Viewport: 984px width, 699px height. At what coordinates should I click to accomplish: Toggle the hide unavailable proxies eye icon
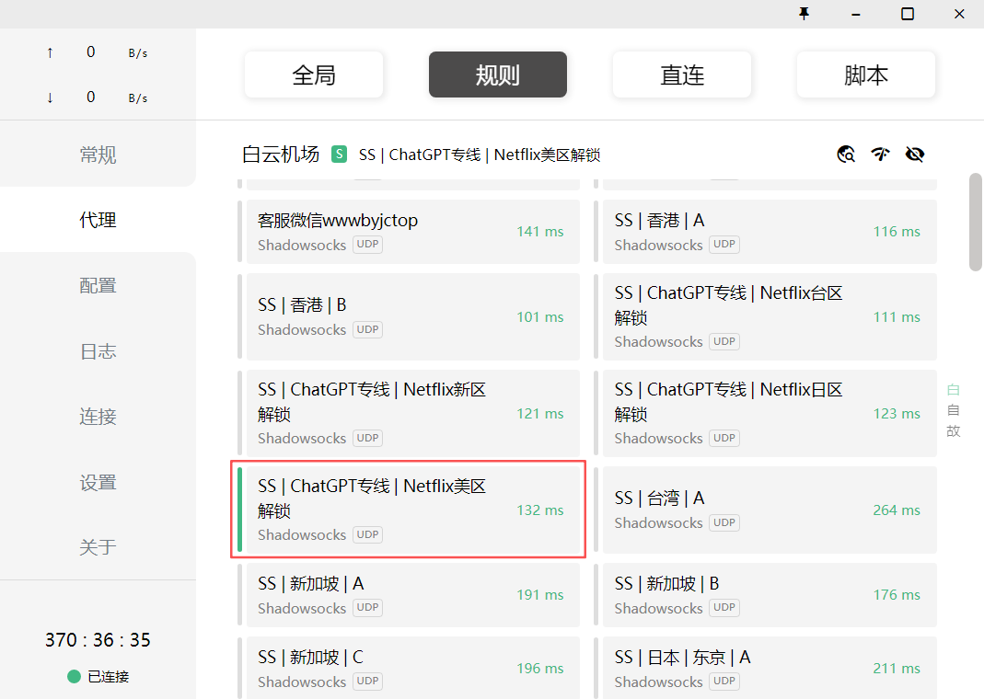point(915,155)
